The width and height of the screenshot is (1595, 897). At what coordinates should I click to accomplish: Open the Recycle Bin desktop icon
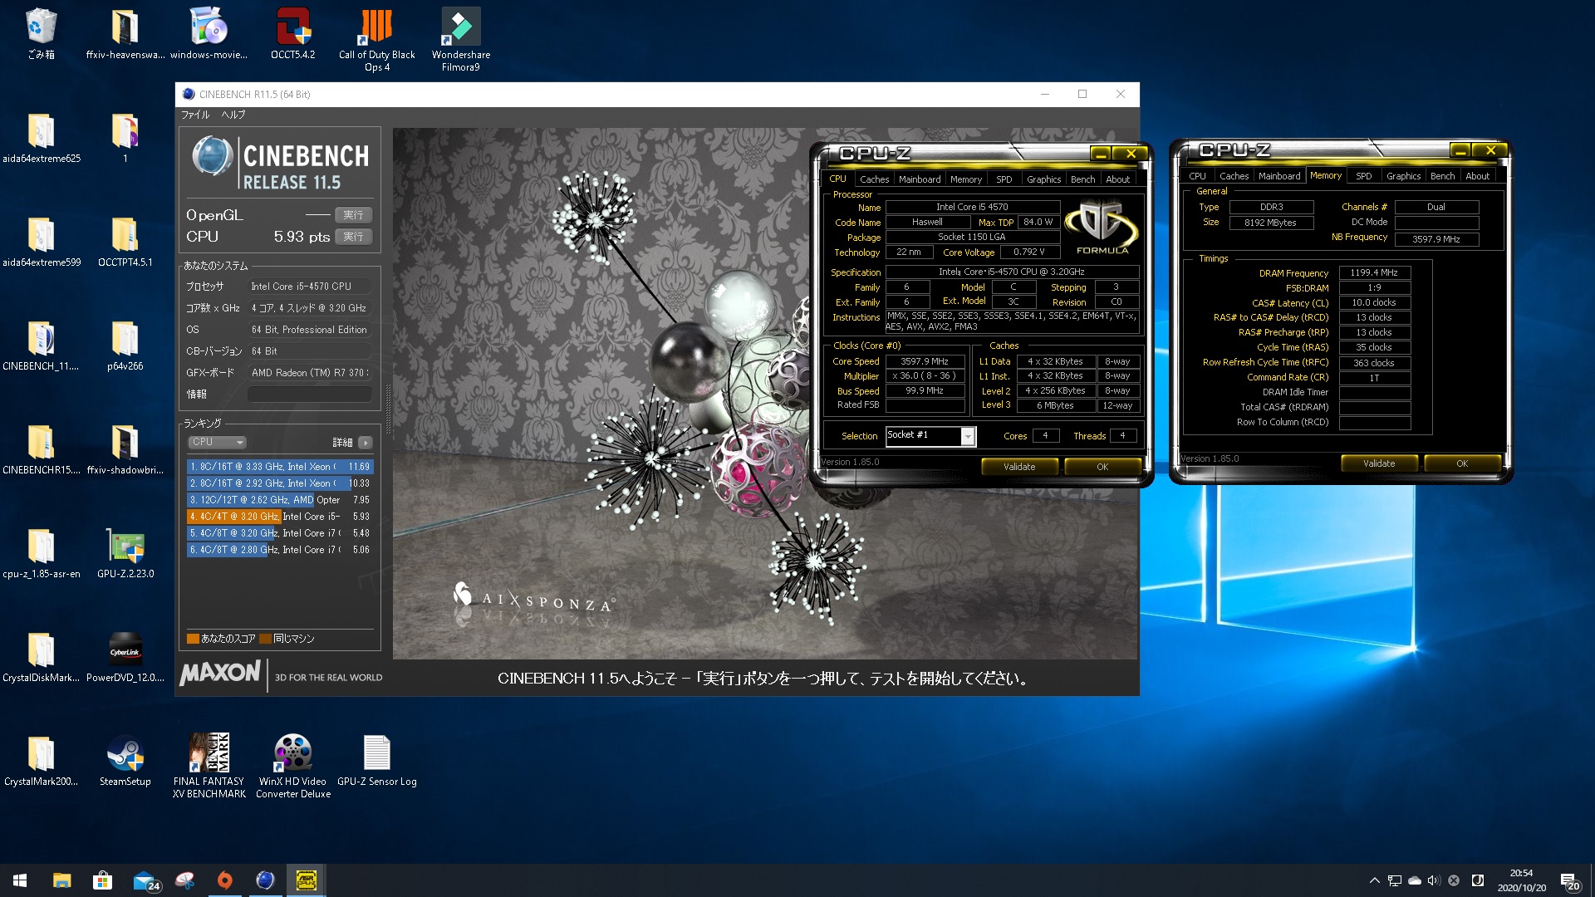point(41,33)
